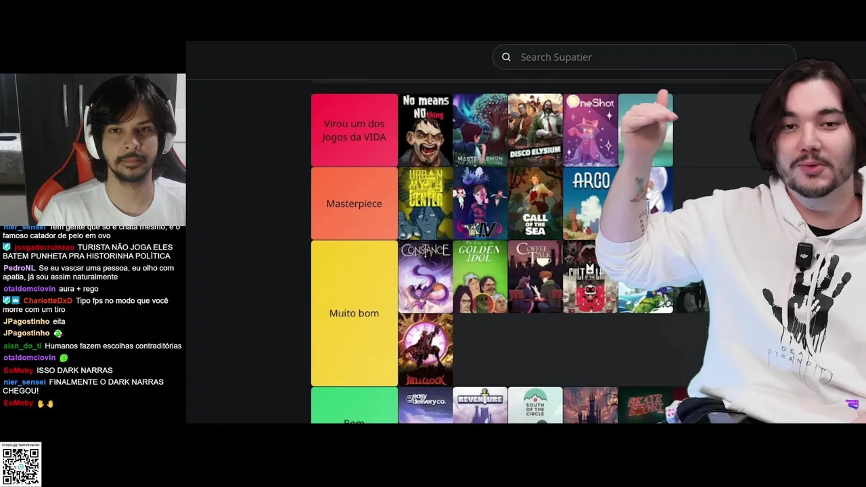Image resolution: width=866 pixels, height=487 pixels.
Task: Open the Golden Idol game thumbnail
Action: (x=480, y=277)
